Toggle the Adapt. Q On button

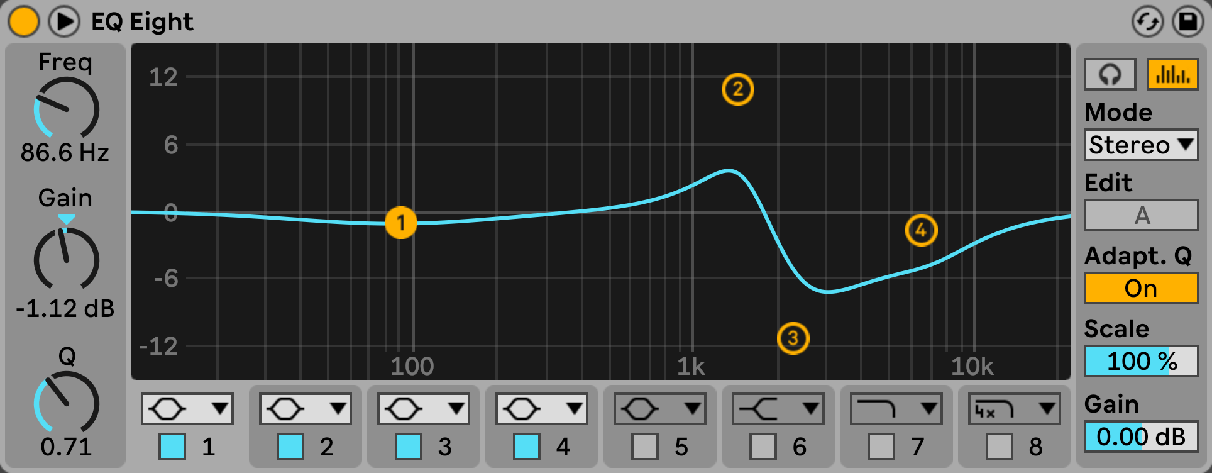pos(1142,289)
